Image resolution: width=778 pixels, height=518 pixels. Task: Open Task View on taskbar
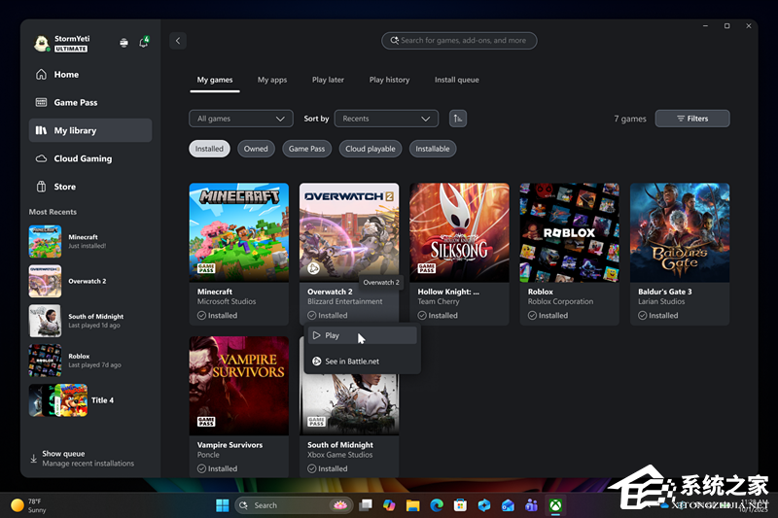pyautogui.click(x=366, y=505)
